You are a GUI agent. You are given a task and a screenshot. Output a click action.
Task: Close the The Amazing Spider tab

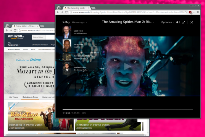[89, 8]
